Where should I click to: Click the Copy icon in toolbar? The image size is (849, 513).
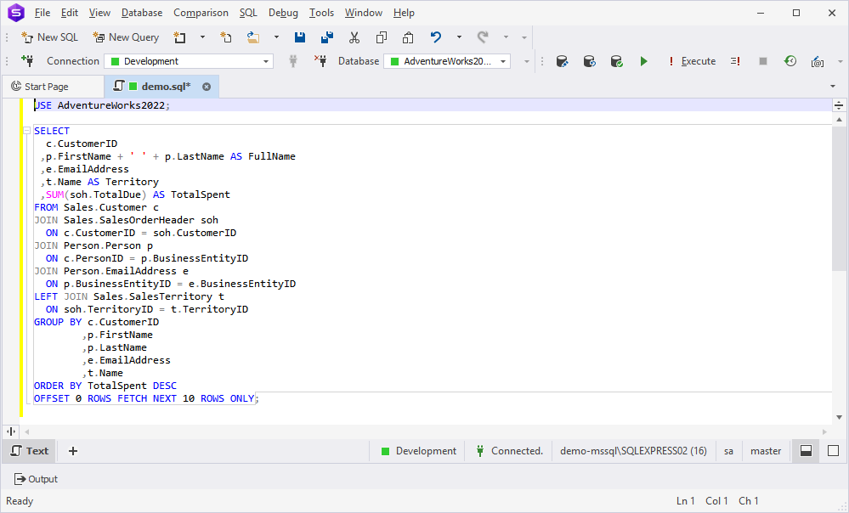click(382, 37)
